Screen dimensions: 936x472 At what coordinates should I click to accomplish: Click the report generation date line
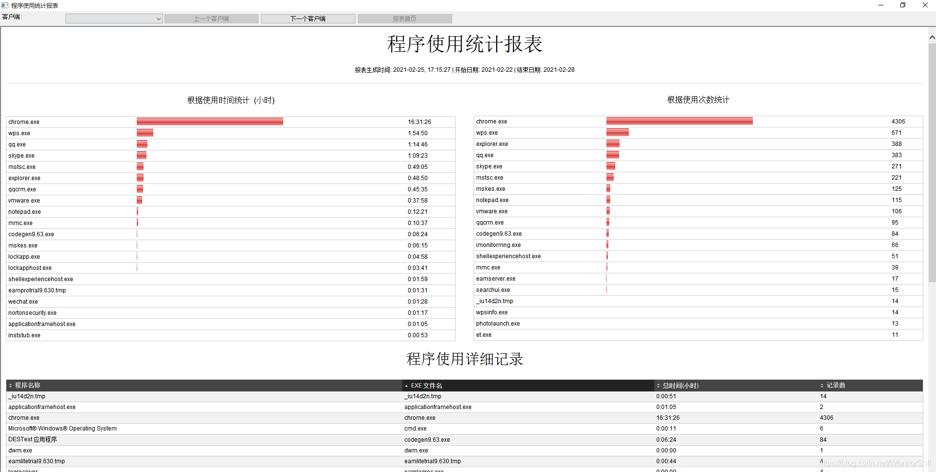tap(464, 70)
